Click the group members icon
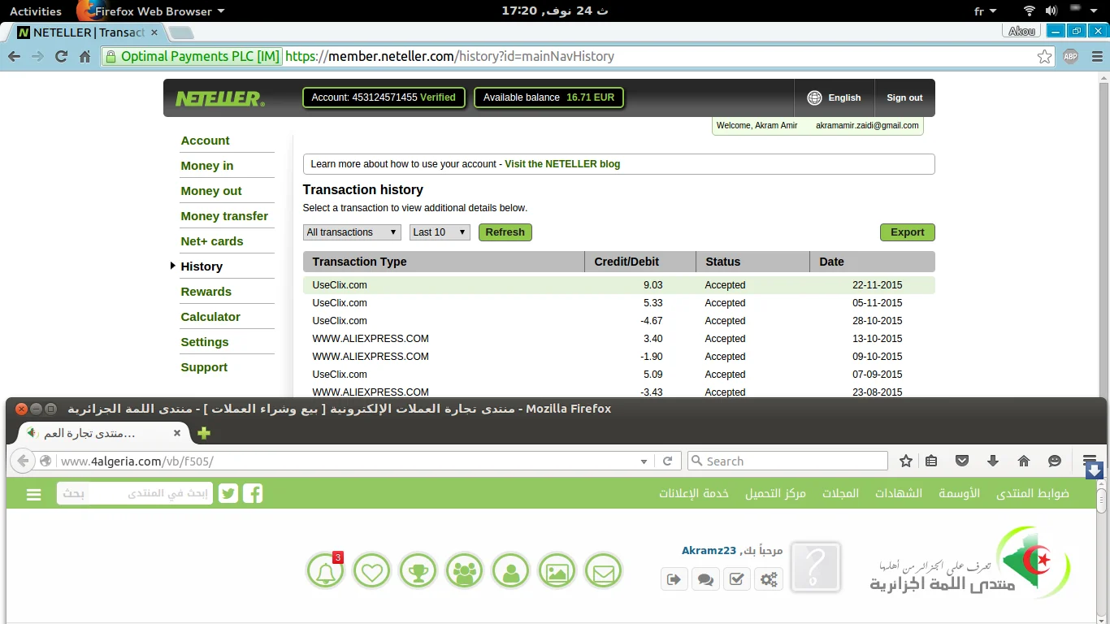The width and height of the screenshot is (1110, 624). pos(465,571)
